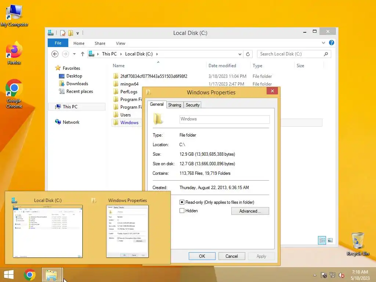Click the Chrome icon in taskbar
376x282 pixels.
tap(30, 275)
